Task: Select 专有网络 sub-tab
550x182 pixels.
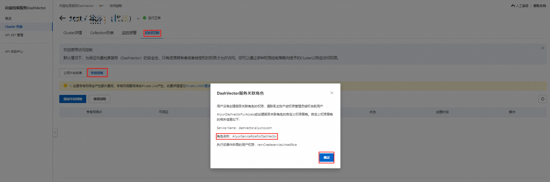Action: (97, 73)
